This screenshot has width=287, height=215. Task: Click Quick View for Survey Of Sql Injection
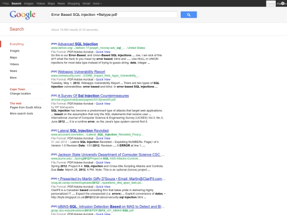pyautogui.click(x=103, y=104)
